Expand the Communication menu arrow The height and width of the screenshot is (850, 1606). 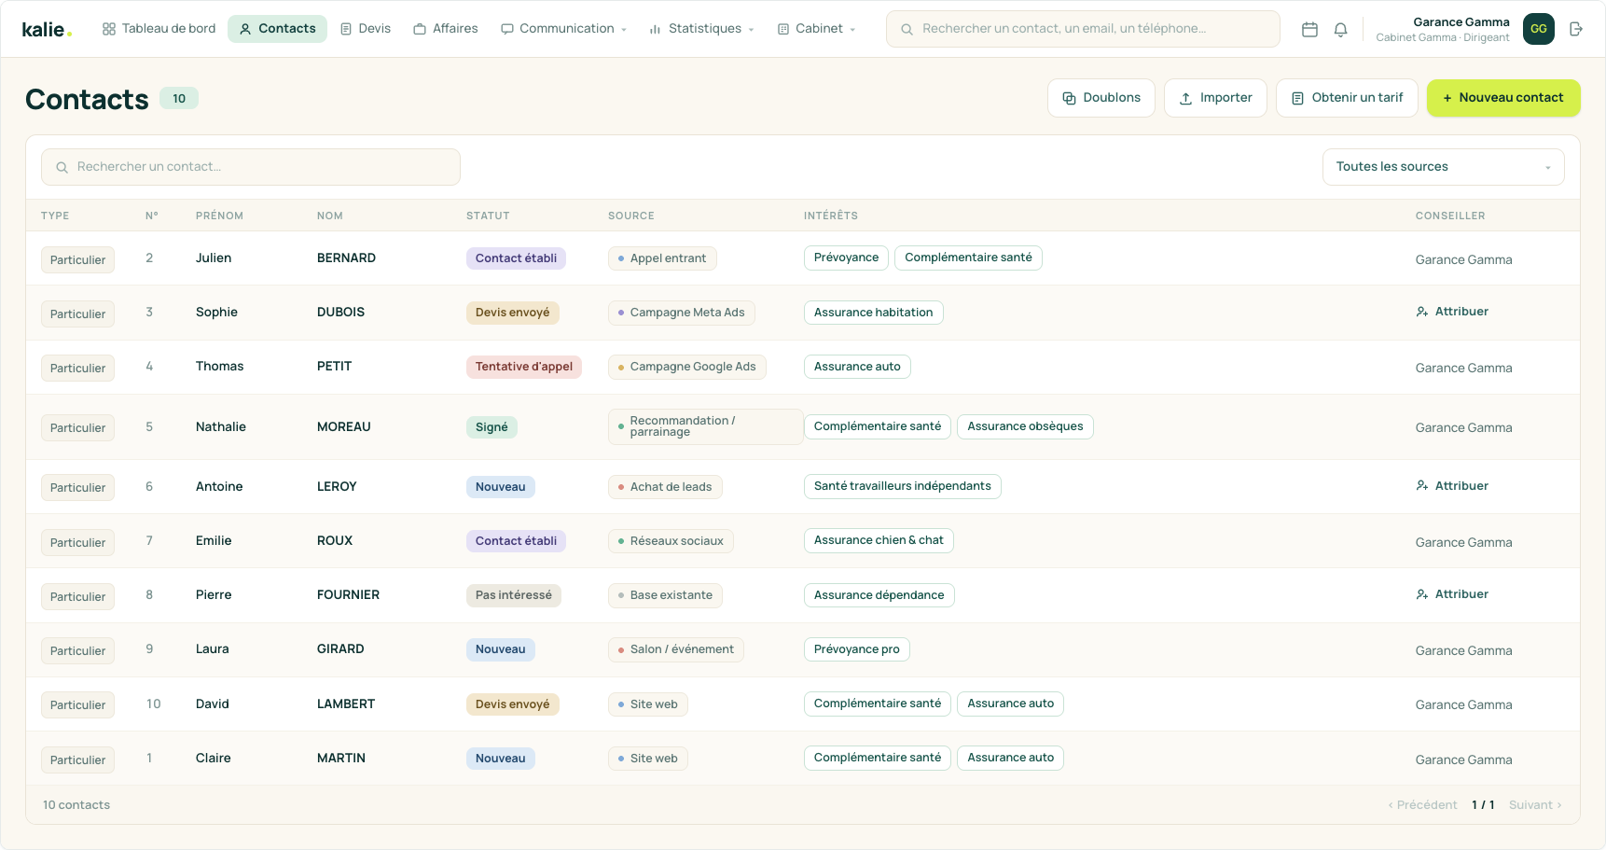click(624, 30)
